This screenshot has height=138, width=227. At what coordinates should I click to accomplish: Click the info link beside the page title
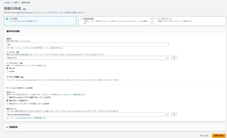pyautogui.click(x=24, y=9)
